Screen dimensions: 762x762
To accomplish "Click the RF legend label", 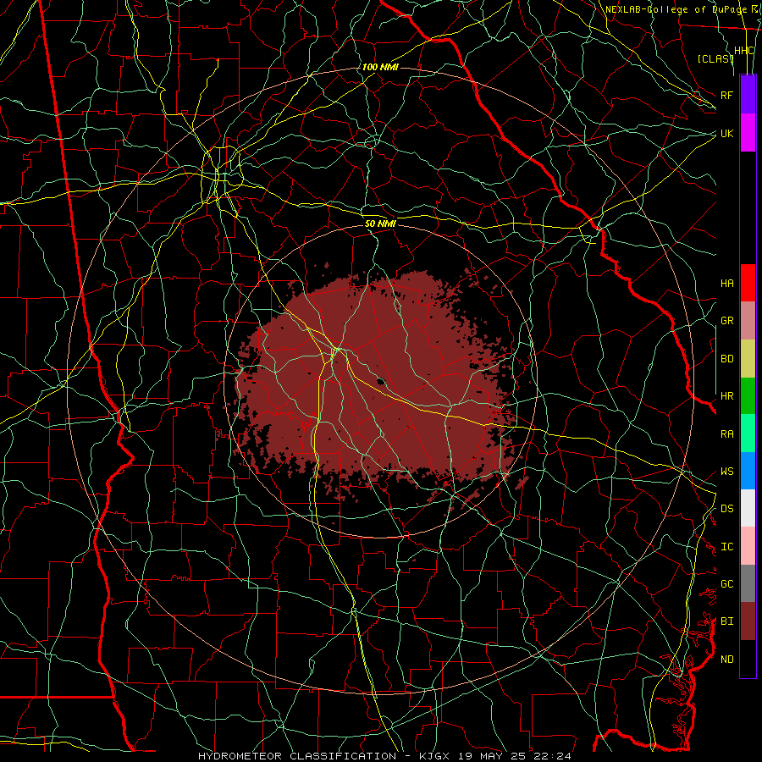I will 726,95.
